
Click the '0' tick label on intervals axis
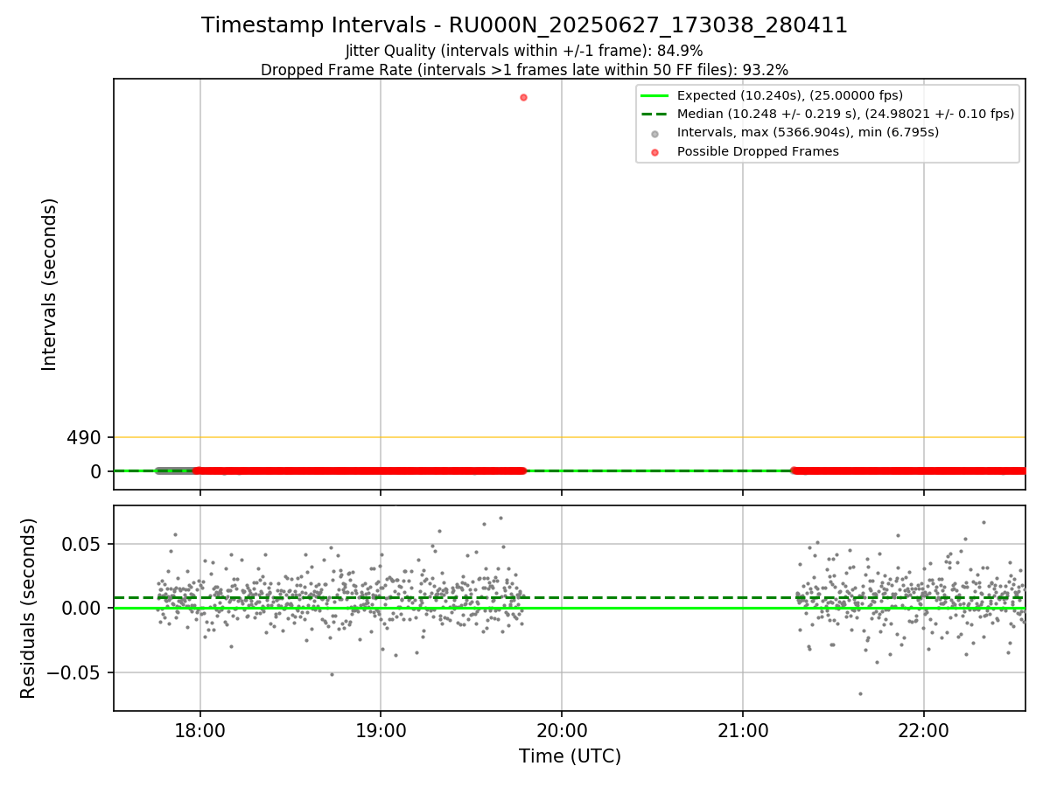(x=96, y=471)
